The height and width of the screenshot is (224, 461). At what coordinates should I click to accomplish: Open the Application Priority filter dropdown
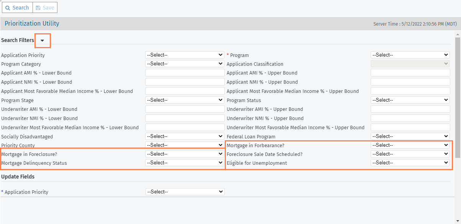185,55
